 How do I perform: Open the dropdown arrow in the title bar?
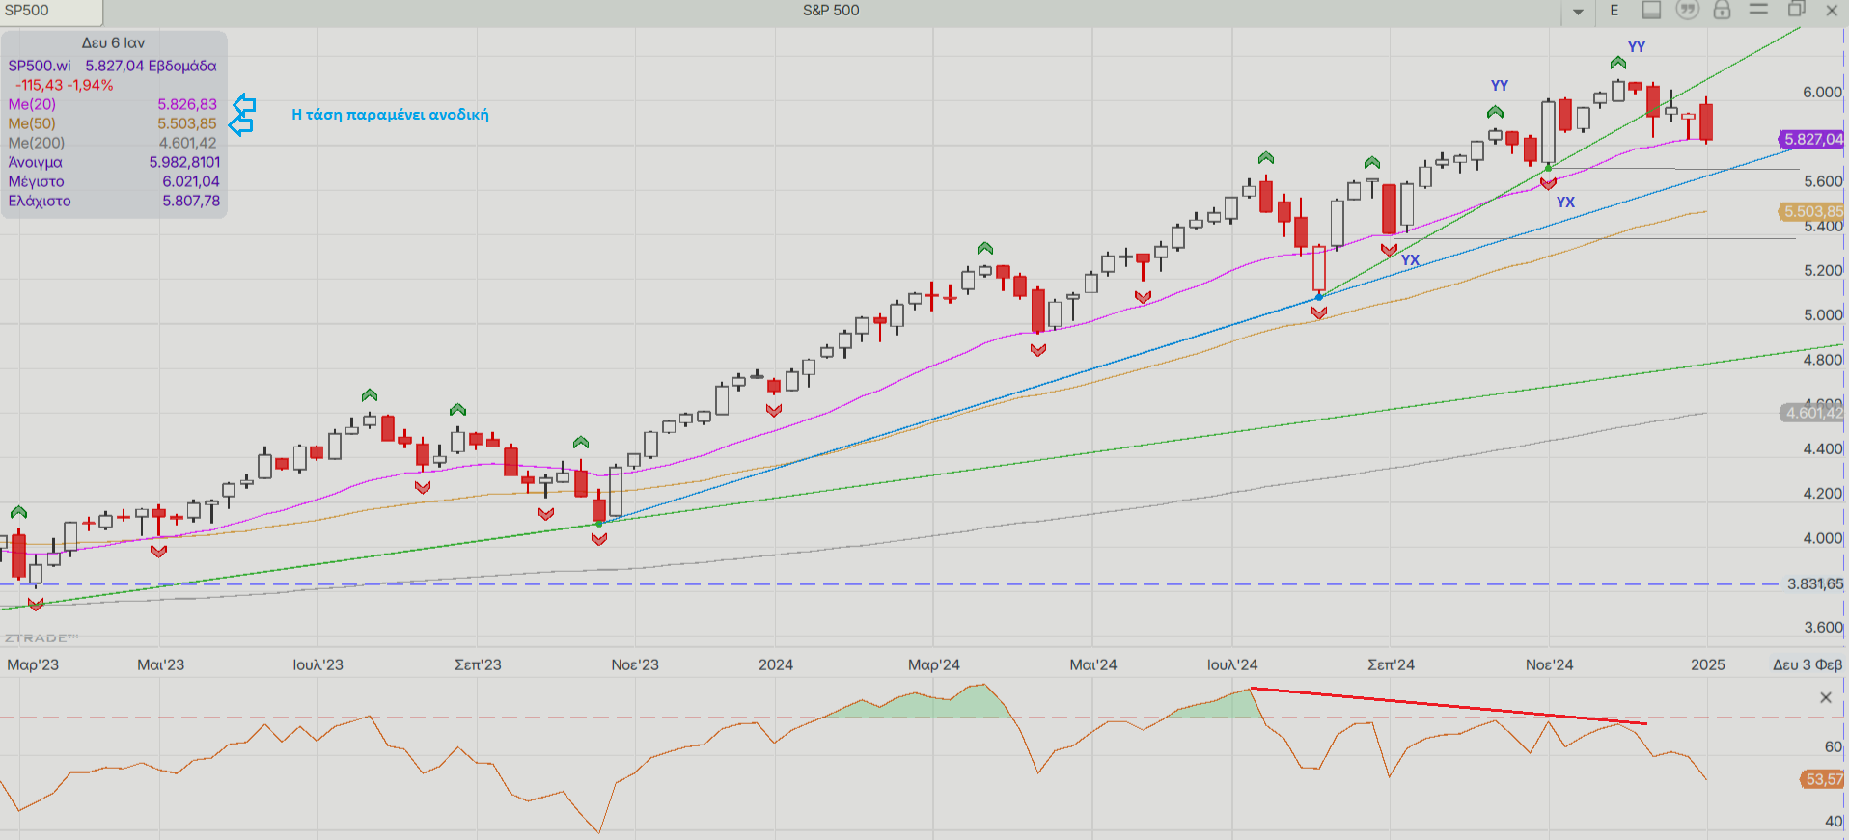(1578, 12)
